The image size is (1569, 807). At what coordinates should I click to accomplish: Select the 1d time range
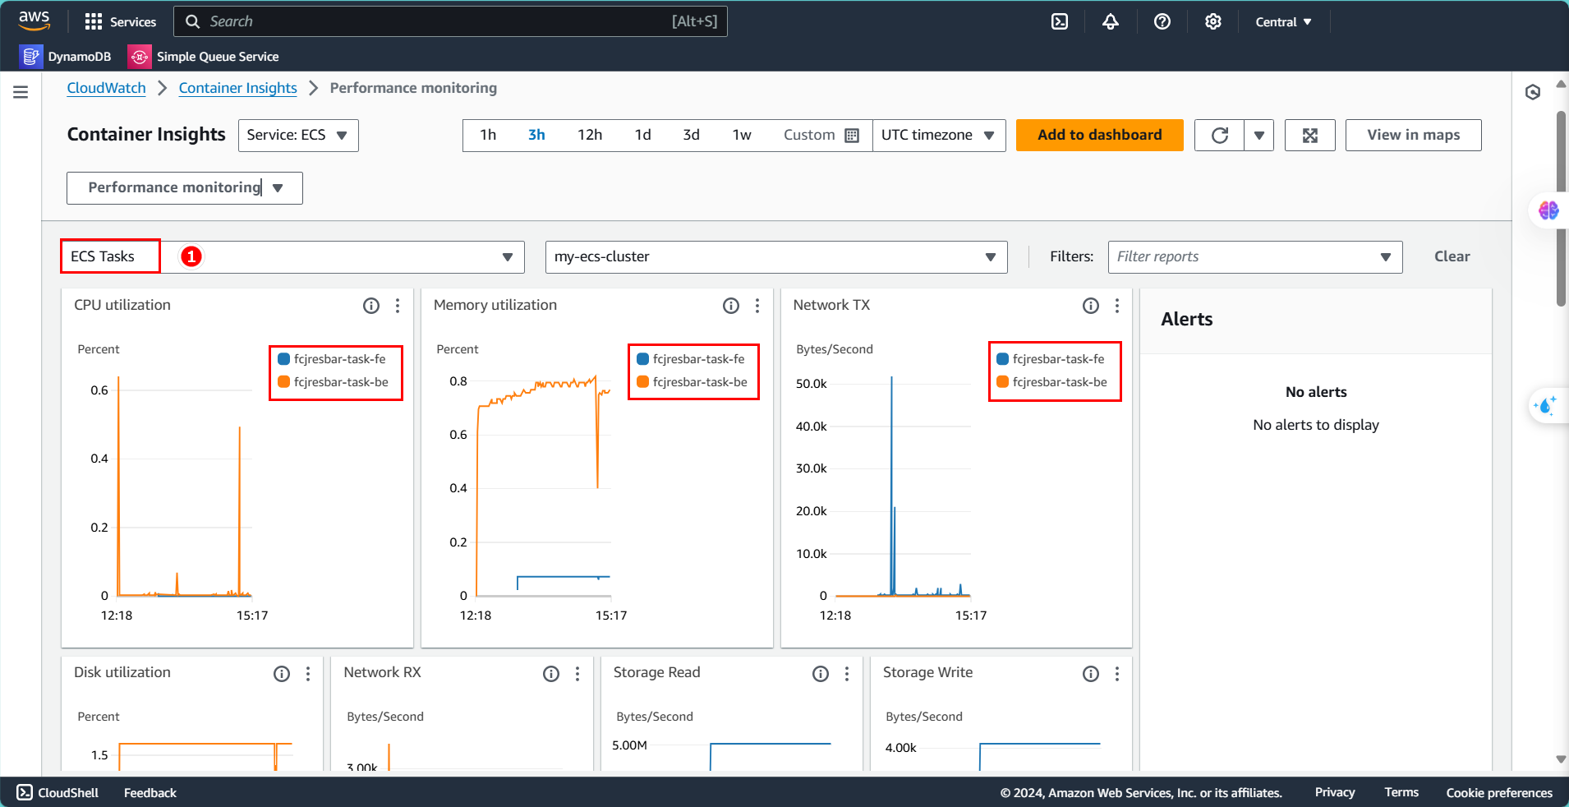[x=642, y=135]
